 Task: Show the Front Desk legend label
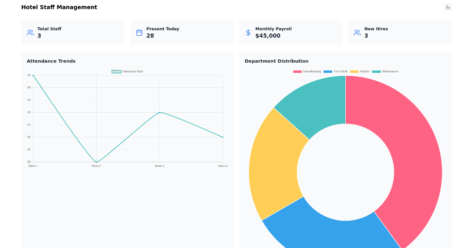pos(341,71)
